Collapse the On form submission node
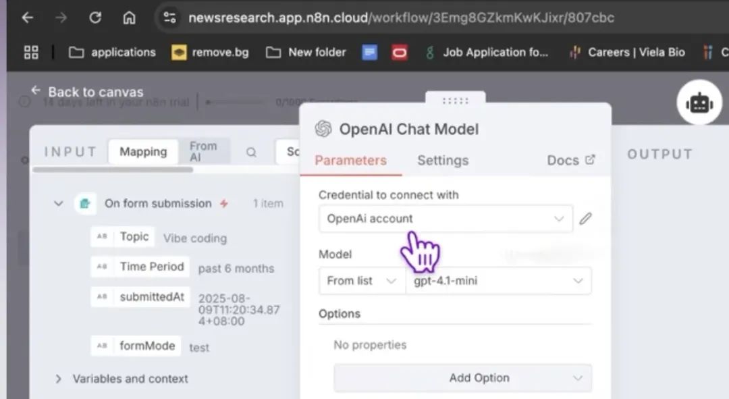 [58, 203]
